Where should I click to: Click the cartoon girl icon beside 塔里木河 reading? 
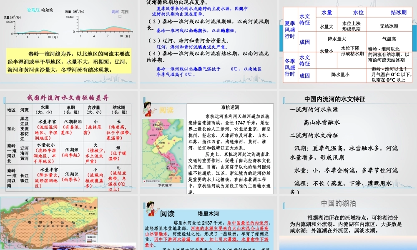point(151,209)
